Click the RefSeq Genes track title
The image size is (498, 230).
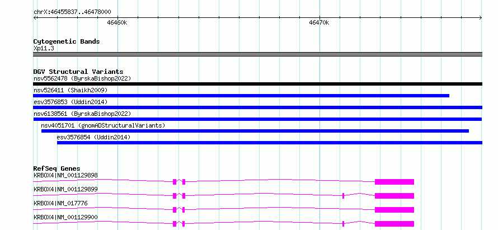tap(57, 168)
